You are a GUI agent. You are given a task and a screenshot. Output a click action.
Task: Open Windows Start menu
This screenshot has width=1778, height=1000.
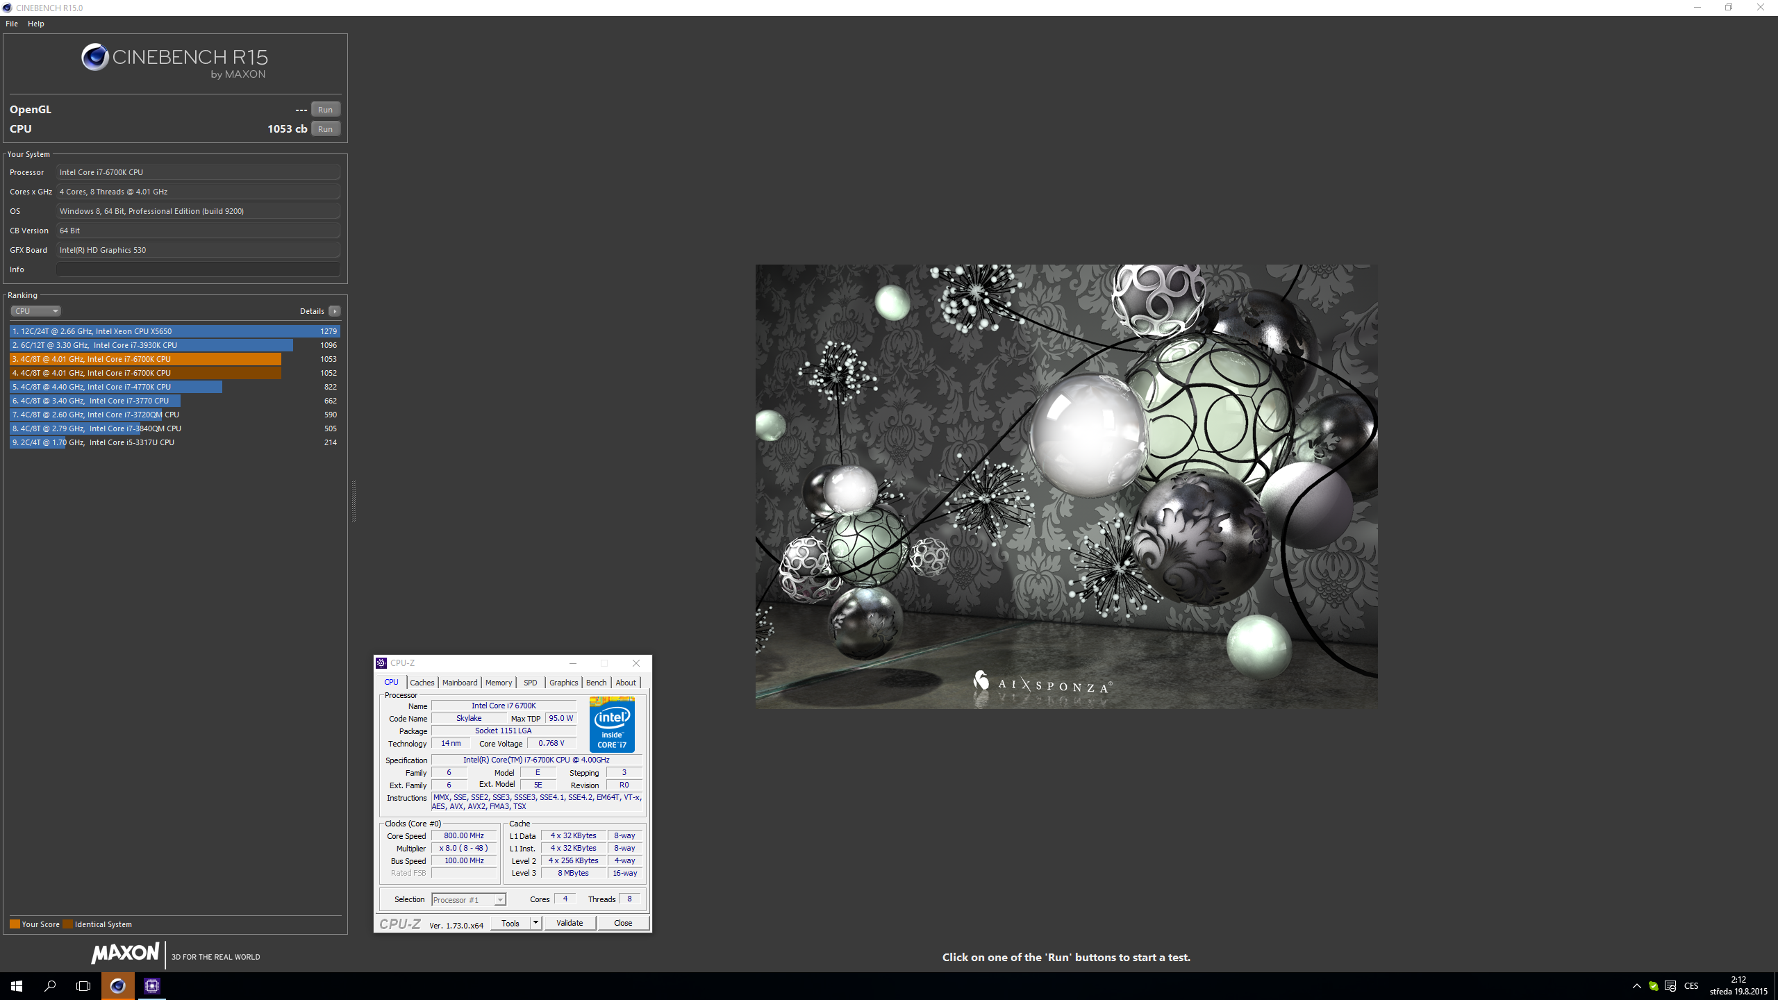pyautogui.click(x=17, y=985)
